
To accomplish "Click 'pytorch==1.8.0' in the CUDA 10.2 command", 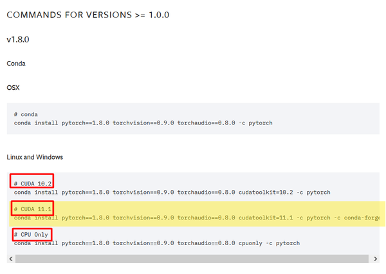I will [86, 193].
